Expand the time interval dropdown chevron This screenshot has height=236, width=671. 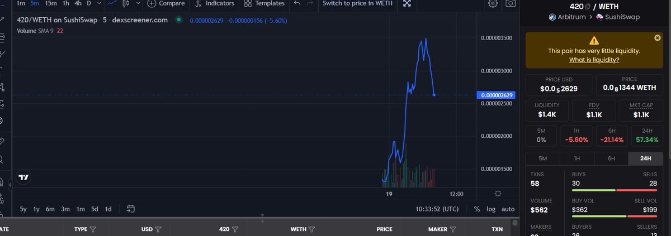tap(100, 3)
